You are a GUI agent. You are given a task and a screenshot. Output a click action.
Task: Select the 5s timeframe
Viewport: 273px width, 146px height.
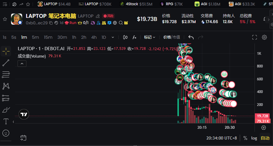[x=14, y=37]
